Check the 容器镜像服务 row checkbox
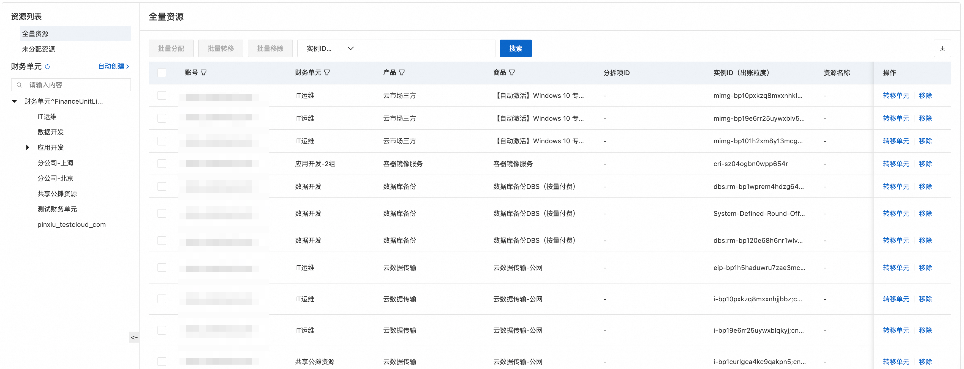Viewport: 964px width, 369px height. tap(162, 164)
